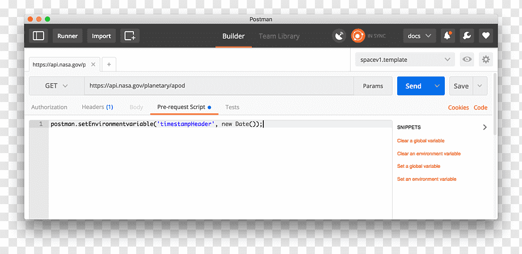The width and height of the screenshot is (522, 254).
Task: Insert 'Clear an environment variable' snippet
Action: 429,154
